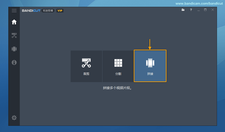Minimize the Bandicut window
The image size is (225, 132).
point(198,10)
